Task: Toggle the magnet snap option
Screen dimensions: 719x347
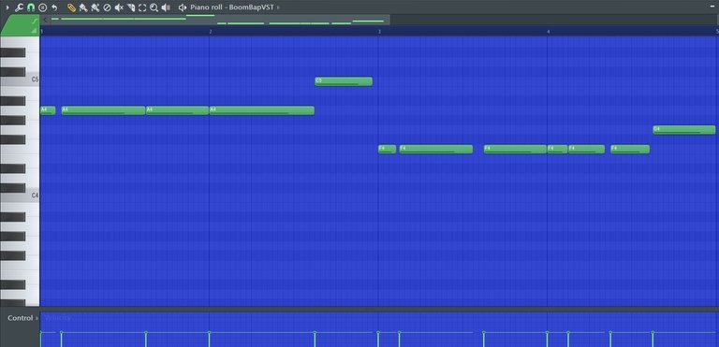Action: [31, 7]
